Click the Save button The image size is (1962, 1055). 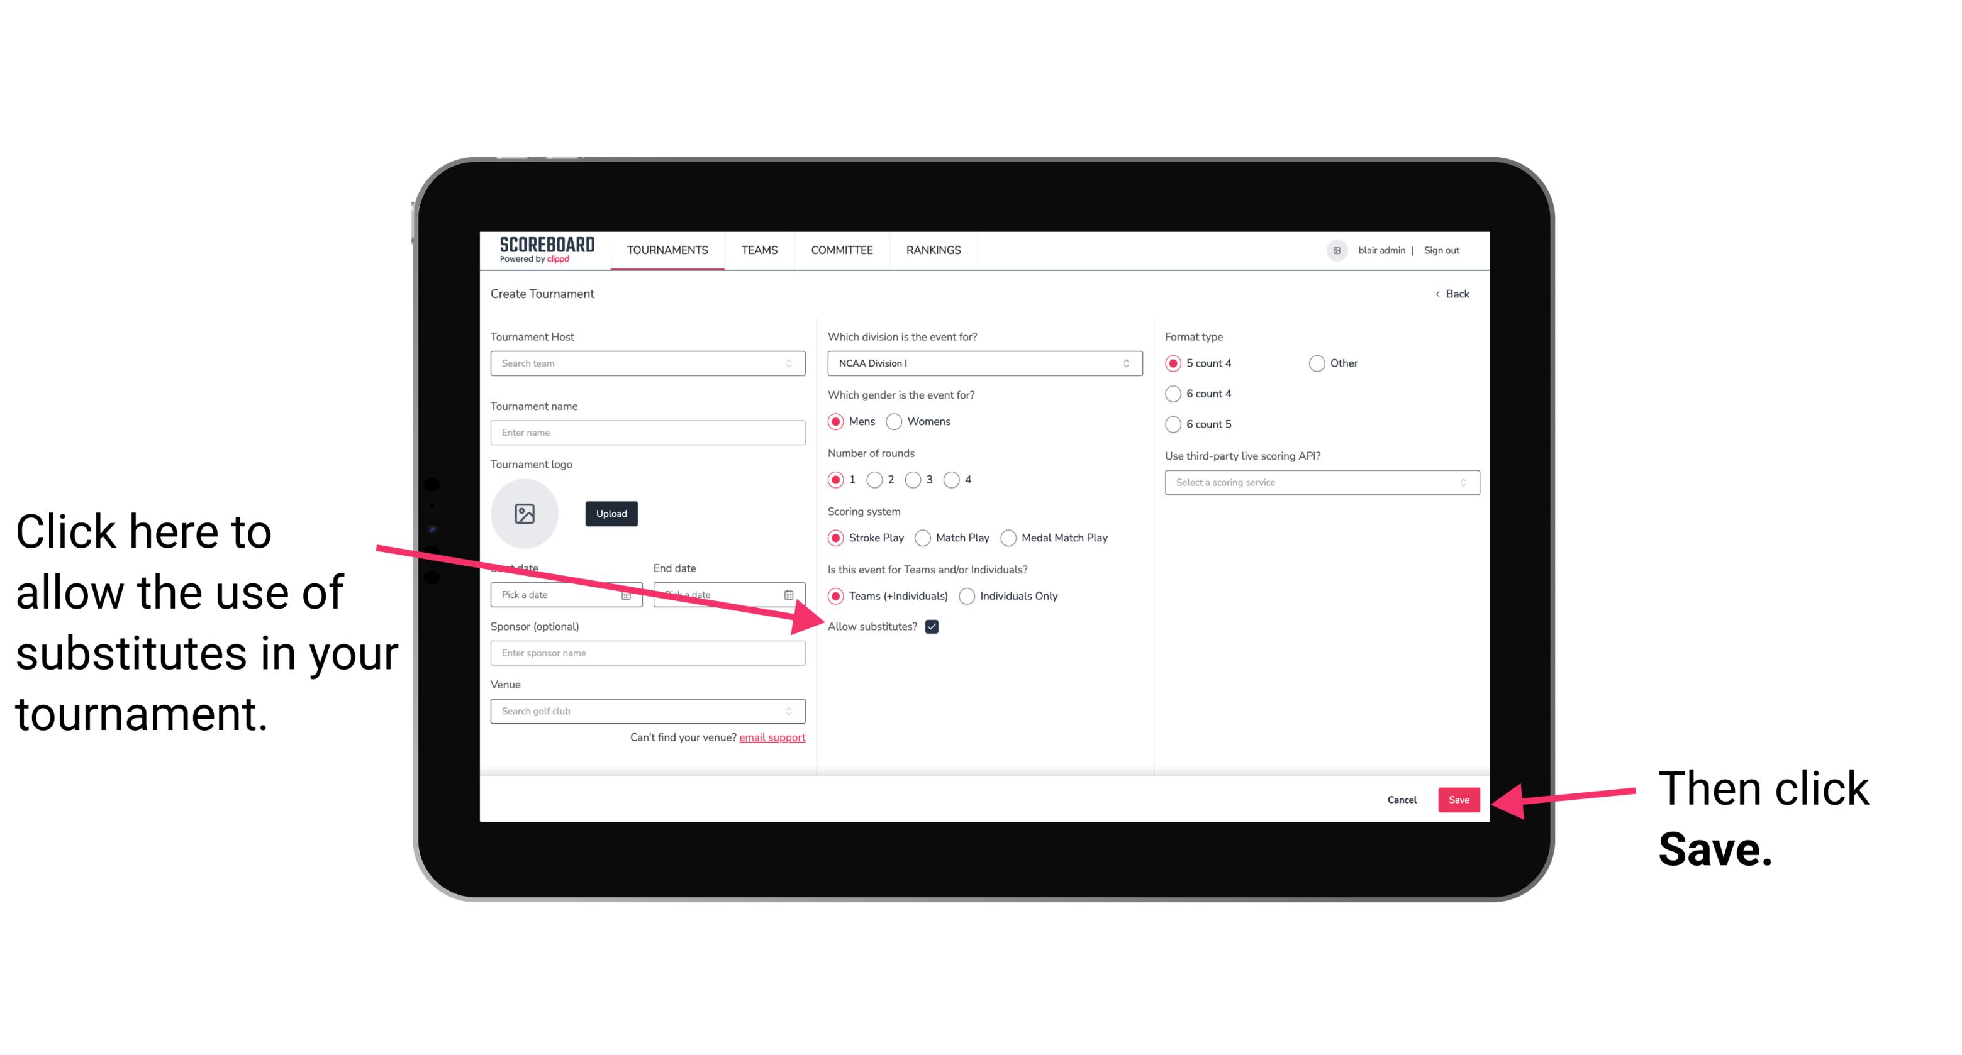(x=1458, y=798)
